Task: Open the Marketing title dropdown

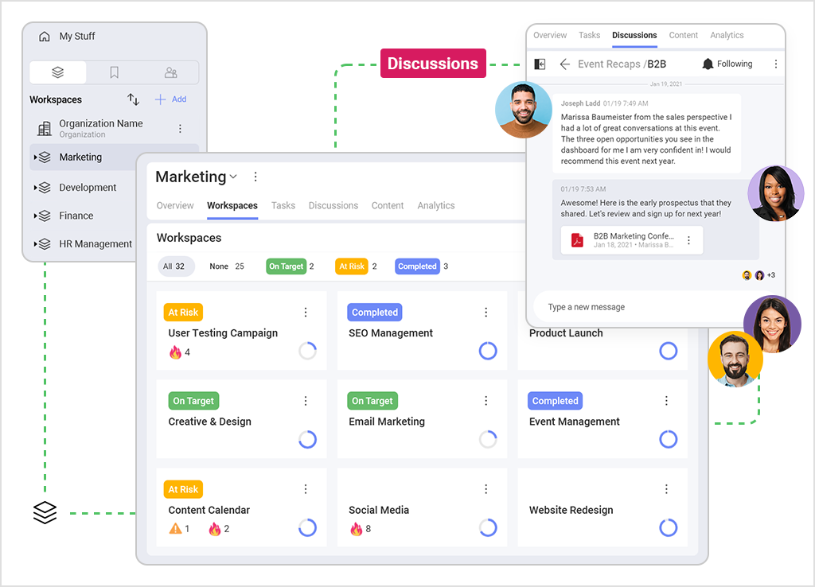Action: click(x=232, y=177)
